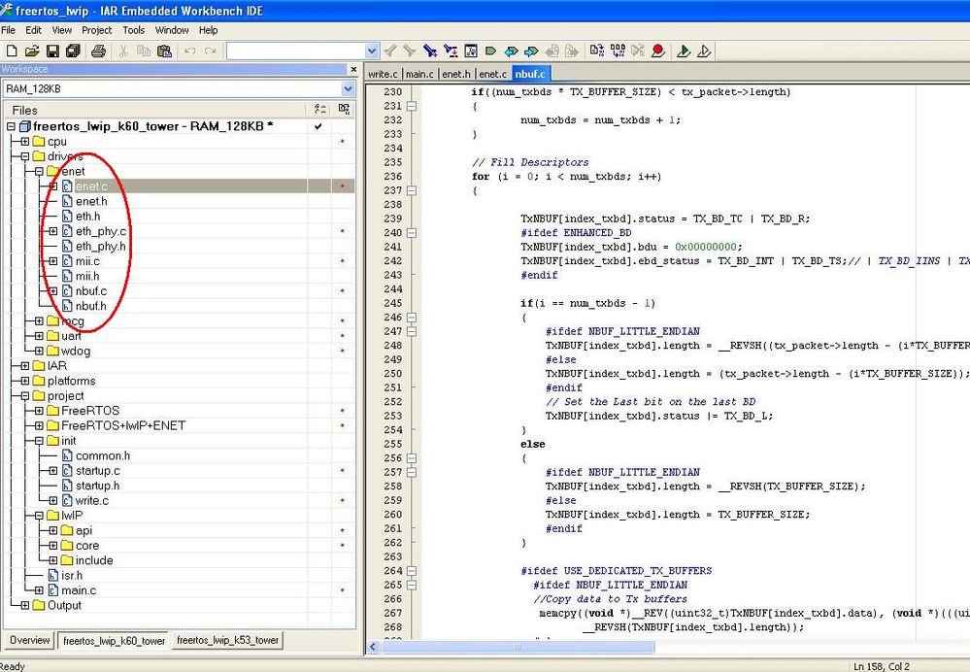970x672 pixels.
Task: Click the Debug without Downloading icon
Action: click(x=704, y=50)
